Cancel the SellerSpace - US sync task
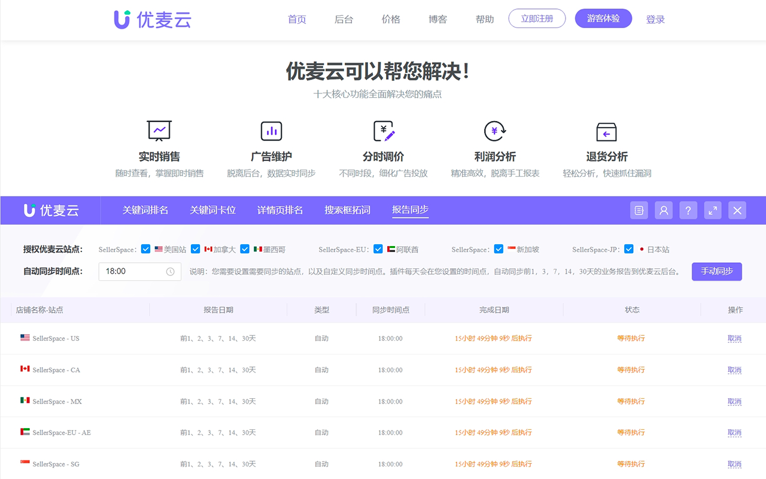 tap(734, 338)
